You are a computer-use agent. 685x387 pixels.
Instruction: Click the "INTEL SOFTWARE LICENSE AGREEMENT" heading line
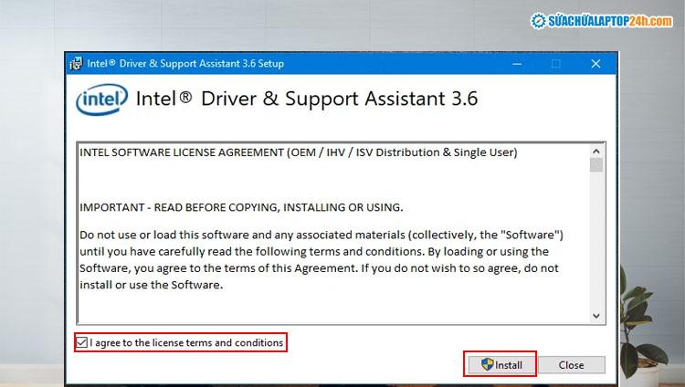point(299,152)
